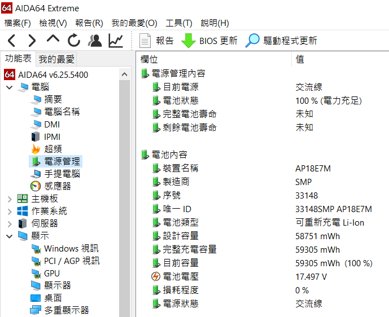Screen dimensions: 389x317
Task: Open the 報告(R) menu
Action: 89,23
